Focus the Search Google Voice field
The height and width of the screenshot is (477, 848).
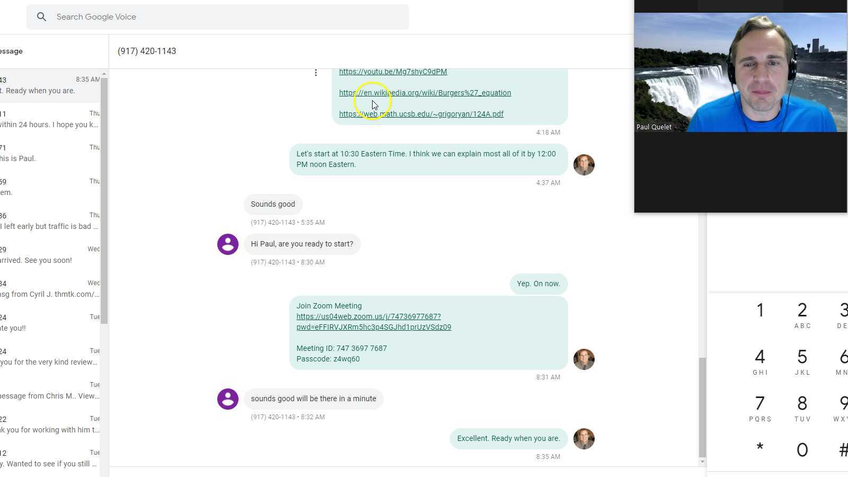[218, 17]
